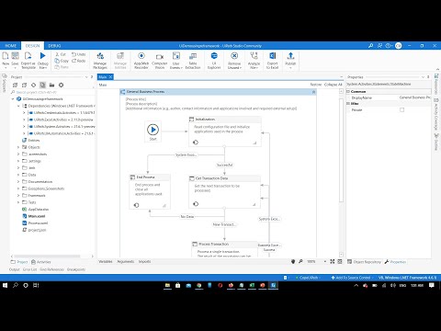Open Manage Packages
Screen dimensions: 441x331
point(100,60)
